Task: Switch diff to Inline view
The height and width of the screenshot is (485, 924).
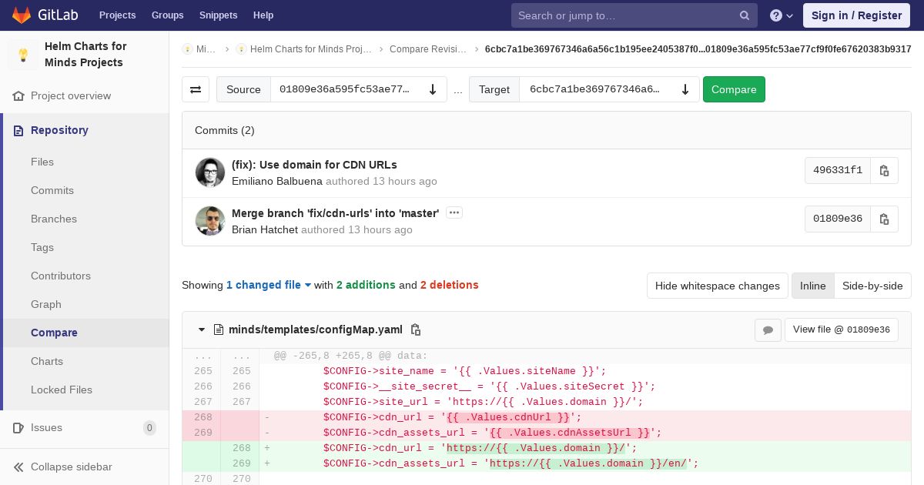Action: pos(812,286)
